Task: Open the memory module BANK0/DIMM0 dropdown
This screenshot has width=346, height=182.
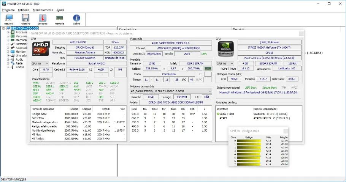Action: [x=171, y=91]
